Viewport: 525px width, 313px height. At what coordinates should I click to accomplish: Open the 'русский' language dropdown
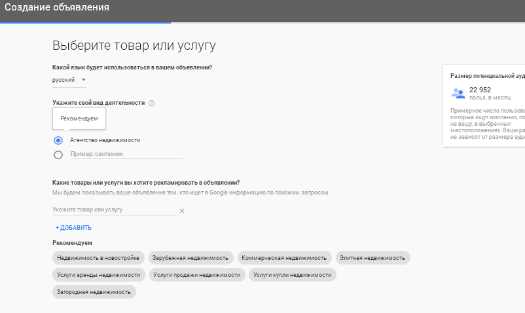click(69, 80)
